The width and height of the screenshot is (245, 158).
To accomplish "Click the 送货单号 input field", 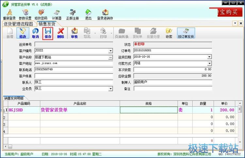I will (73, 44).
